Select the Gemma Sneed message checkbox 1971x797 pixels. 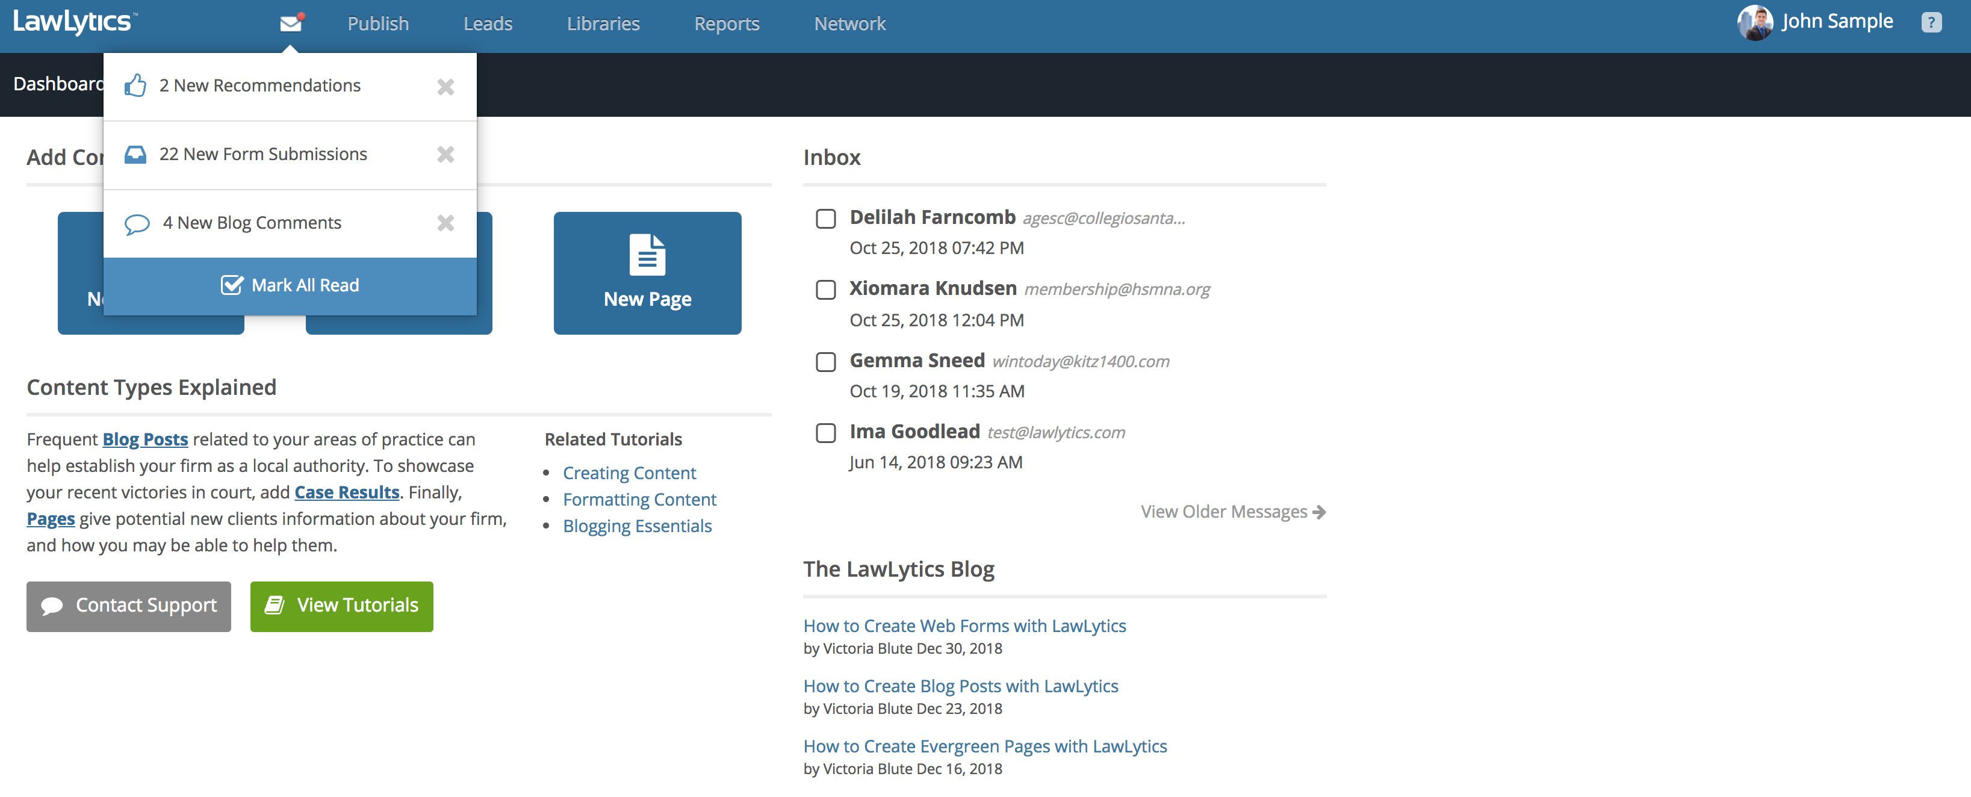click(x=825, y=362)
